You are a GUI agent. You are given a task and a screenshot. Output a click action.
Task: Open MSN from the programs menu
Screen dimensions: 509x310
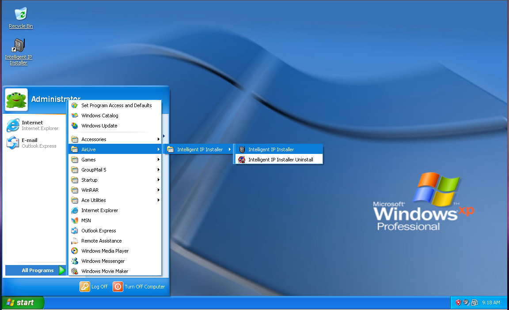86,220
